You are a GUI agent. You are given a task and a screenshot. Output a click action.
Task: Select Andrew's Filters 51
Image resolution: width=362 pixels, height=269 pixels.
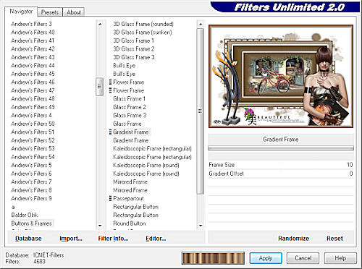pos(33,132)
